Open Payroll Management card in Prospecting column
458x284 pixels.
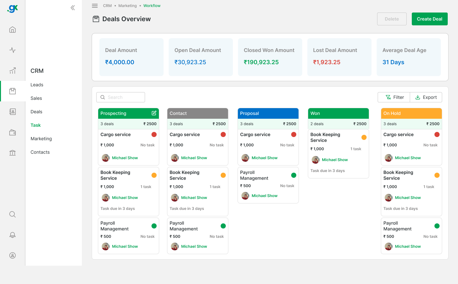pyautogui.click(x=128, y=236)
